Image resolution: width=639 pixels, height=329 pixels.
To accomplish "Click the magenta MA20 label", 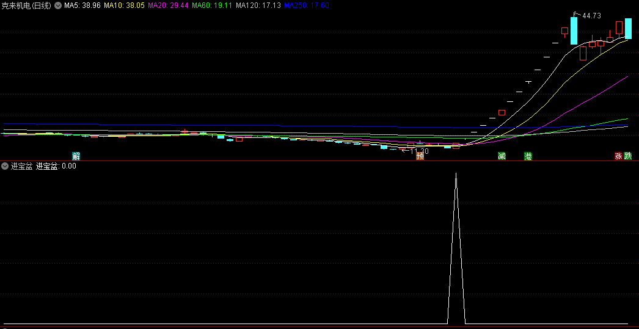I will pos(168,5).
